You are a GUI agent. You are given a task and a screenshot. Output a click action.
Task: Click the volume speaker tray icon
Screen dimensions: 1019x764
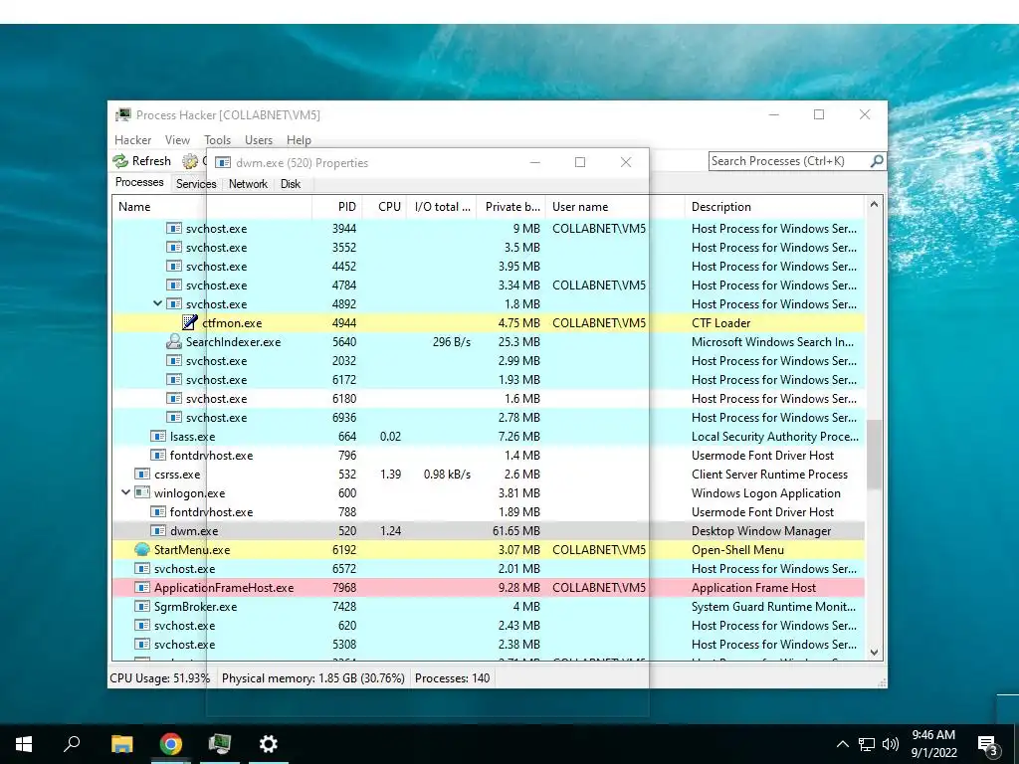coord(891,744)
